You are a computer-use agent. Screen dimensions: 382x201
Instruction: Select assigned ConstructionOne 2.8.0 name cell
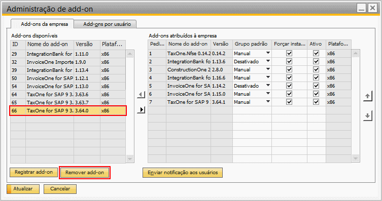pyautogui.click(x=189, y=69)
